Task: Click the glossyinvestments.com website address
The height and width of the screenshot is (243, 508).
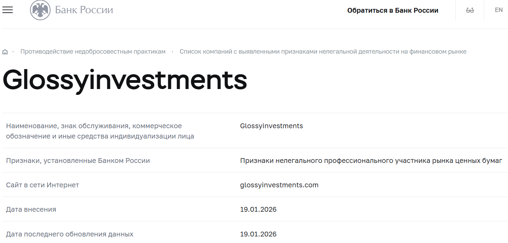Action: (x=279, y=185)
